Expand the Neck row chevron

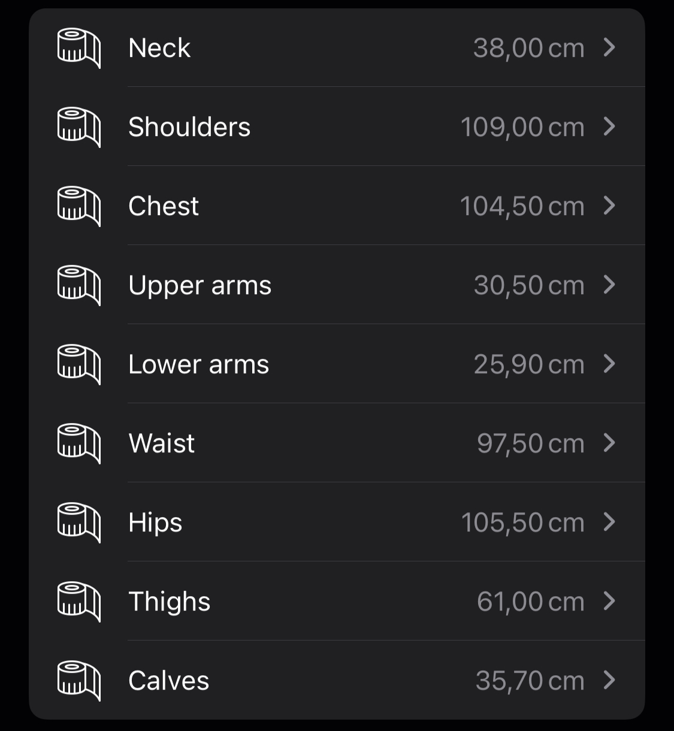609,47
